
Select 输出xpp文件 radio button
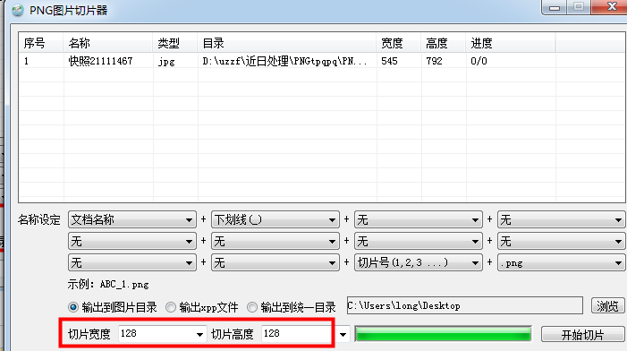coord(171,307)
